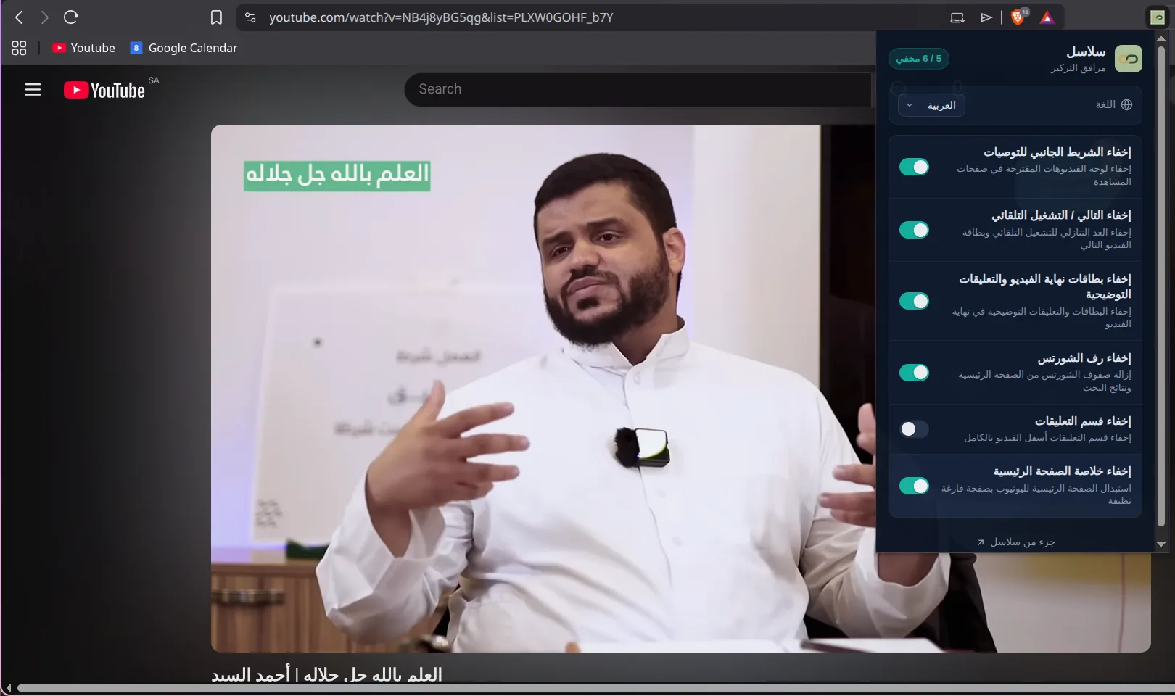Click the address bar URL

pyautogui.click(x=441, y=17)
